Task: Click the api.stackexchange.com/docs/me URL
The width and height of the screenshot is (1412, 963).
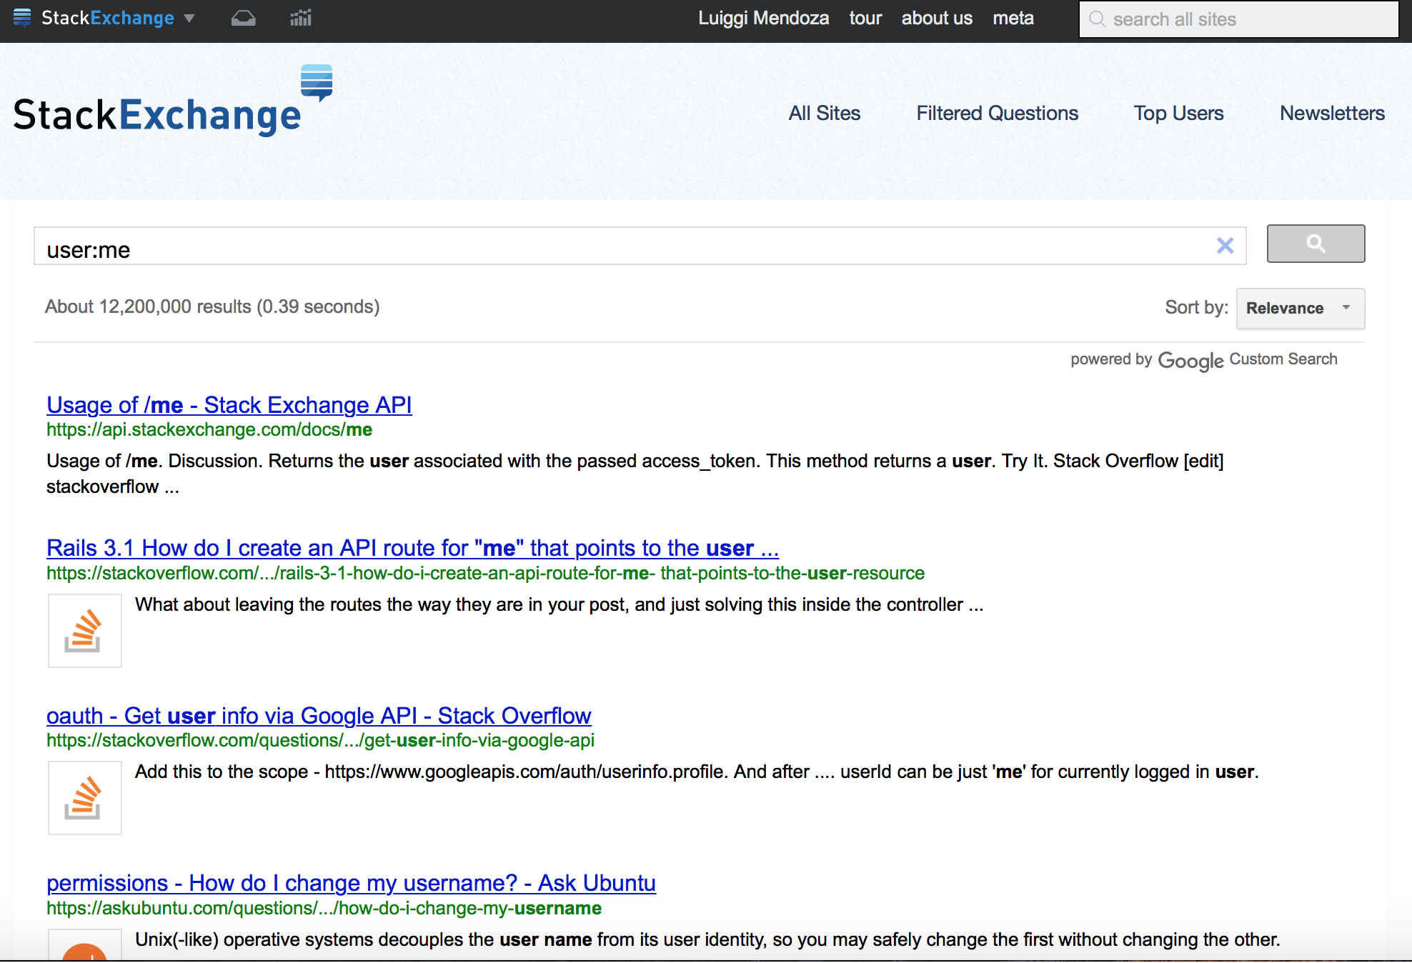Action: 209,430
